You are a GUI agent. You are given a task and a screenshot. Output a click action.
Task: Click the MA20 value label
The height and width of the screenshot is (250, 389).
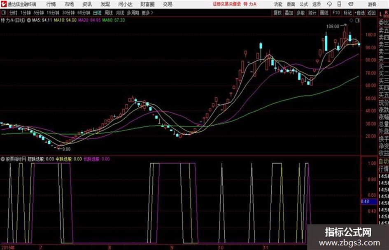pyautogui.click(x=90, y=20)
